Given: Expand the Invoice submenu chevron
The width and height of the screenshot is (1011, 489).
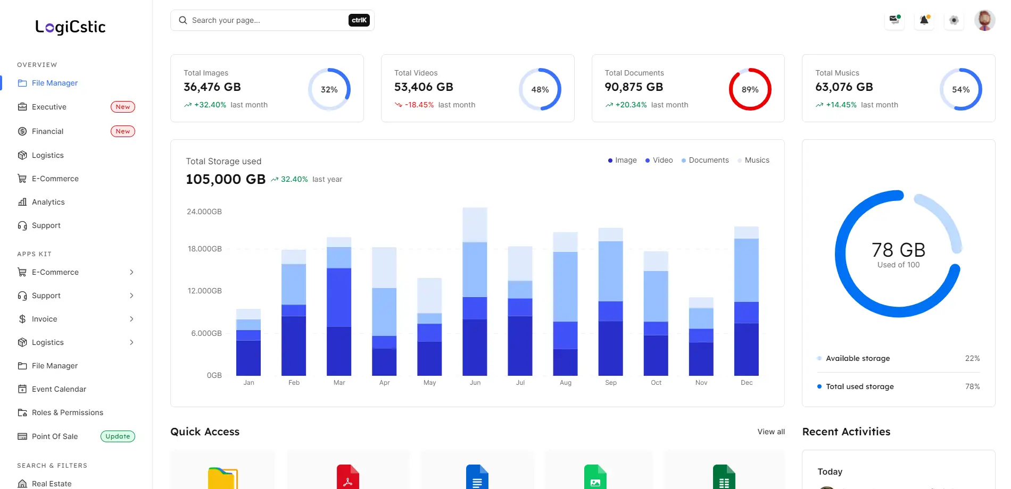Looking at the screenshot, I should point(131,319).
